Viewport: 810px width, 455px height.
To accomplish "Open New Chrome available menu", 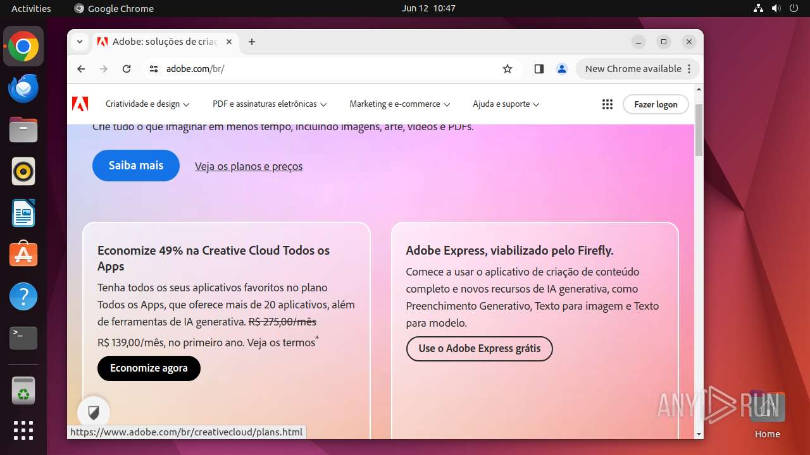I will tap(638, 69).
